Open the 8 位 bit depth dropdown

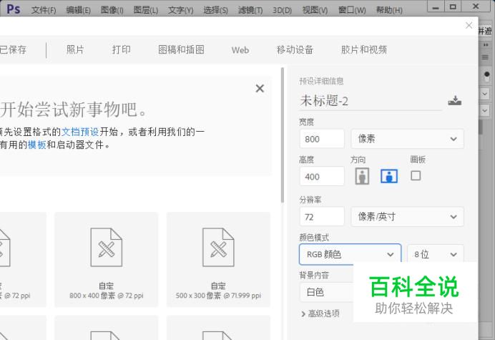click(436, 254)
